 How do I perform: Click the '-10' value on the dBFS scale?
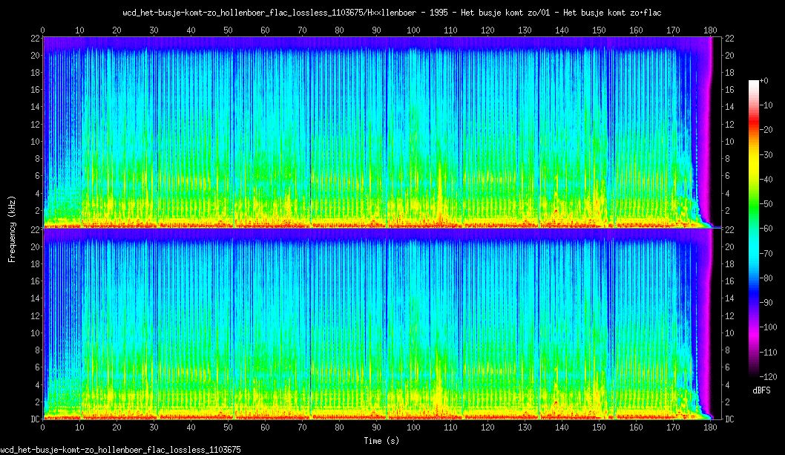click(766, 105)
